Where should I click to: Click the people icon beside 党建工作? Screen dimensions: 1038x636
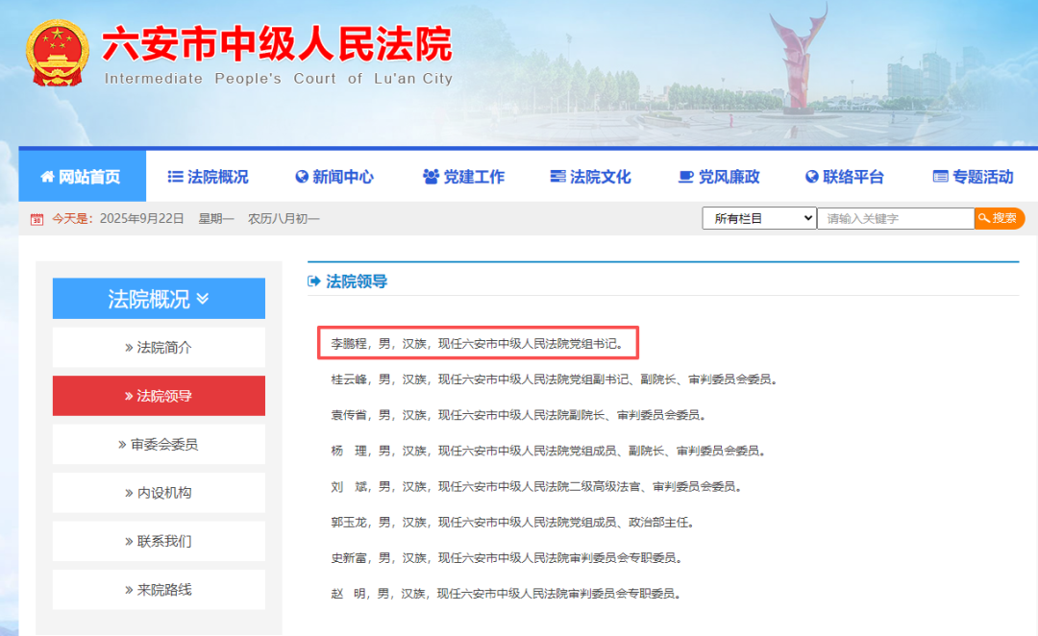pos(431,177)
